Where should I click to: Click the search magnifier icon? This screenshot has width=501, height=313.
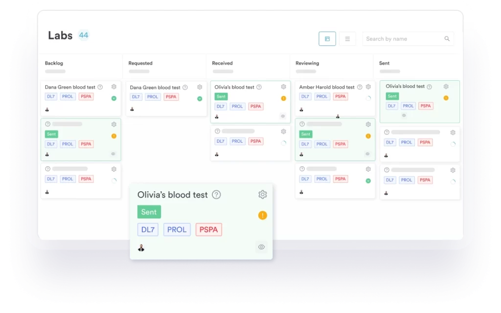pyautogui.click(x=447, y=39)
